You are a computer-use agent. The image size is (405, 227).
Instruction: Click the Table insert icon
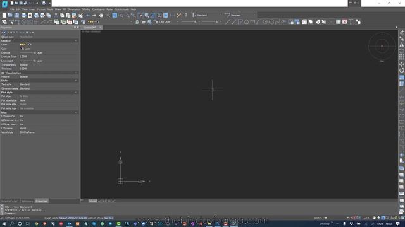click(x=338, y=22)
